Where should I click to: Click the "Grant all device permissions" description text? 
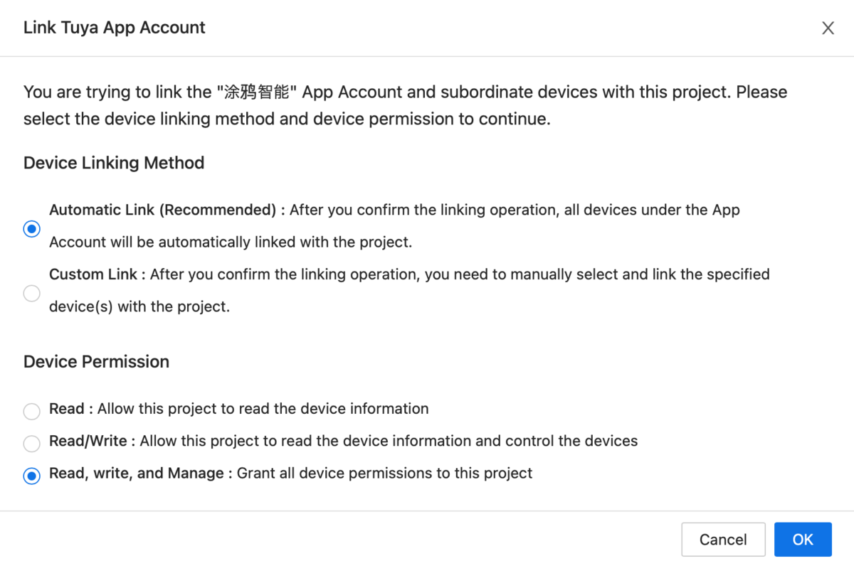[x=384, y=473]
